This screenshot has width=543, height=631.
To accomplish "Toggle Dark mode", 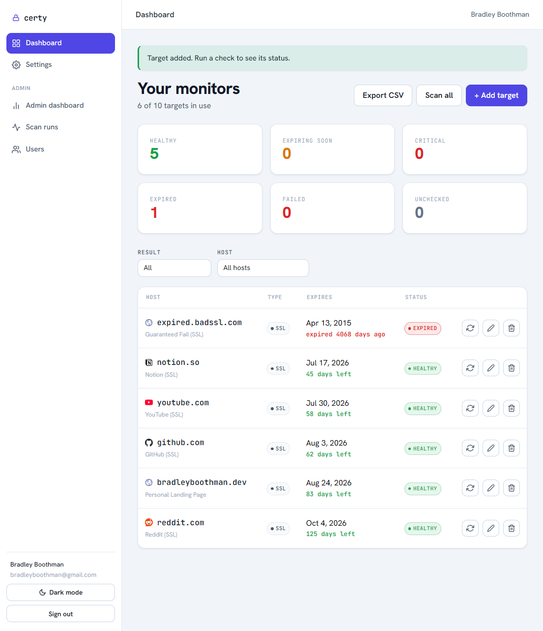I will pos(60,592).
